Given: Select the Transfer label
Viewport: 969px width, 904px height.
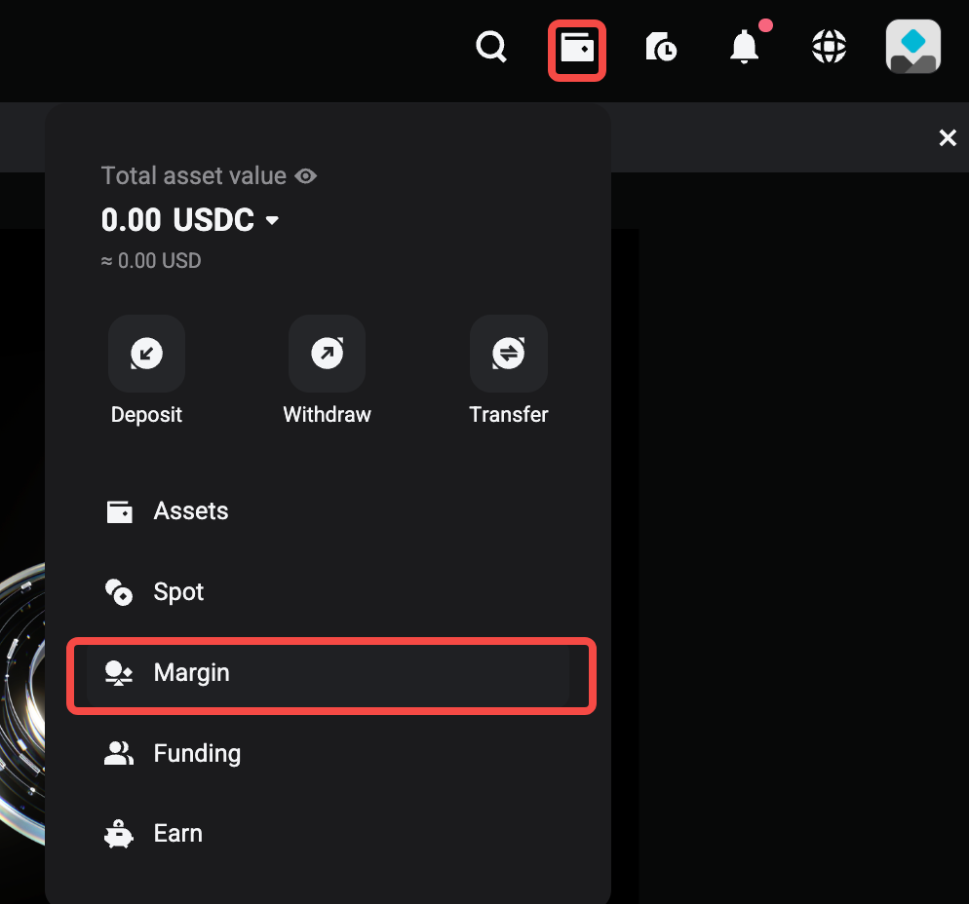Looking at the screenshot, I should (509, 414).
